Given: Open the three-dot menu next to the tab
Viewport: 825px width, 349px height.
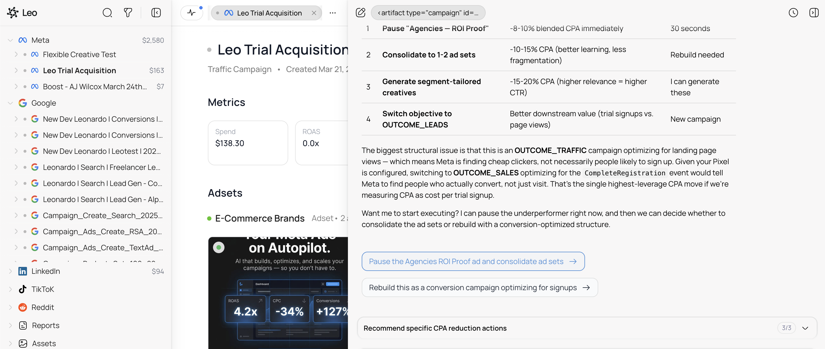Looking at the screenshot, I should click(333, 13).
